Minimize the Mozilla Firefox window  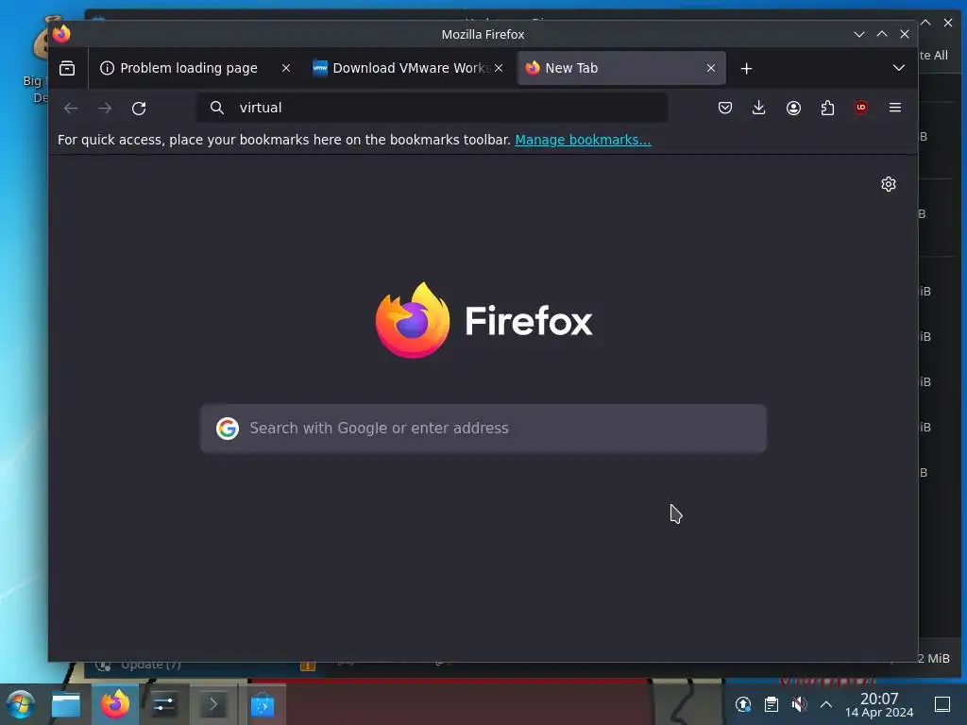859,35
